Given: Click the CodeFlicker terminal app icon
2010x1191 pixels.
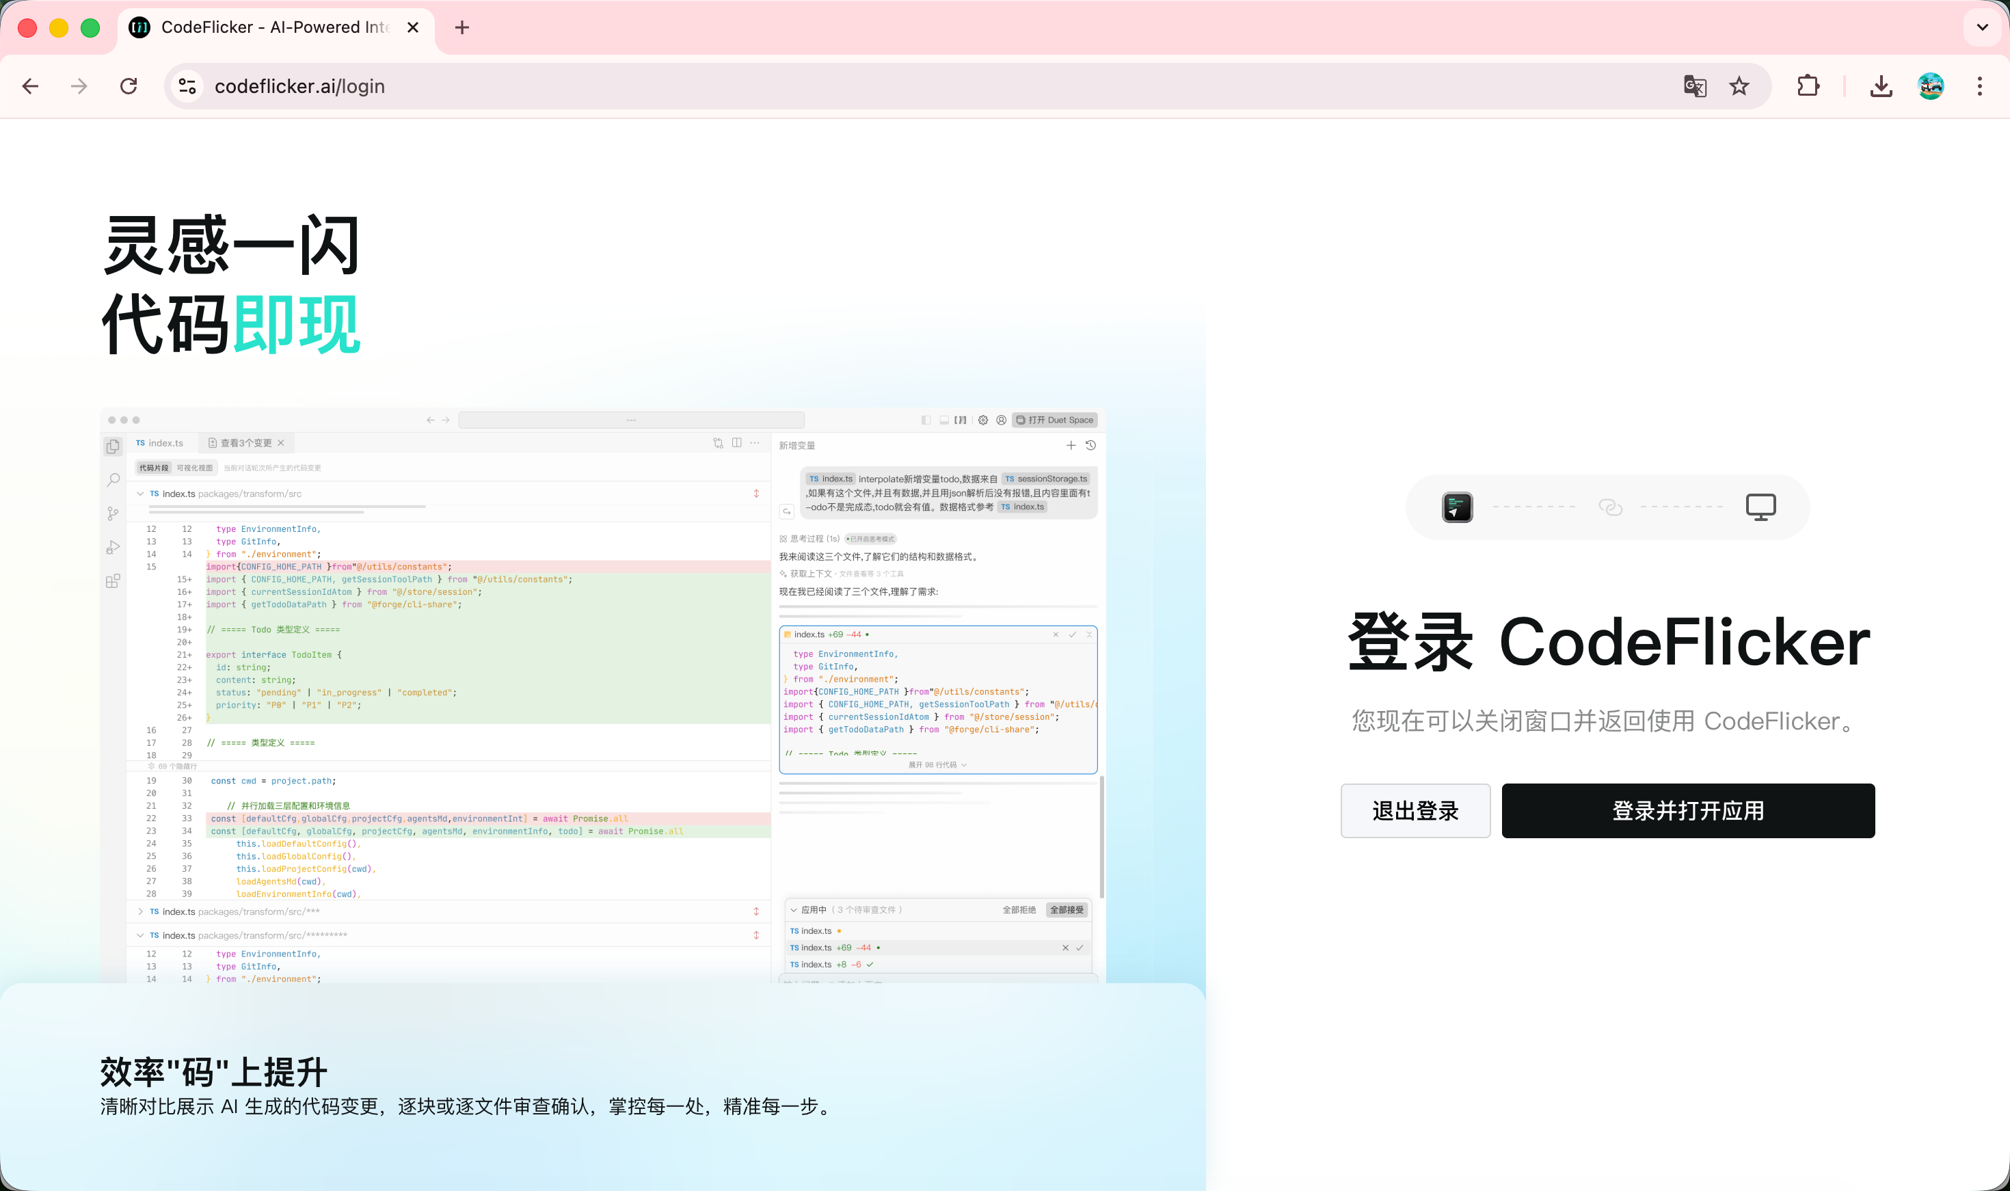Looking at the screenshot, I should click(x=1457, y=507).
